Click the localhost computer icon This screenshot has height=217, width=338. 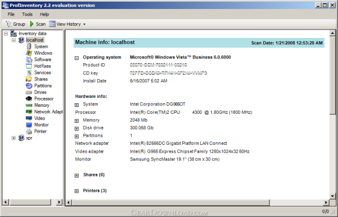coord(21,40)
